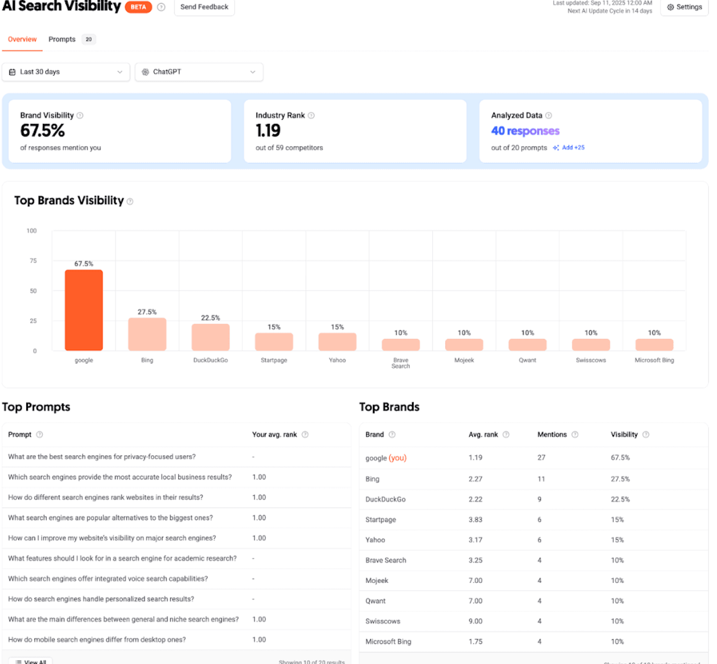This screenshot has height=664, width=717.
Task: Click the info icon next to Visibility column
Action: pyautogui.click(x=646, y=435)
